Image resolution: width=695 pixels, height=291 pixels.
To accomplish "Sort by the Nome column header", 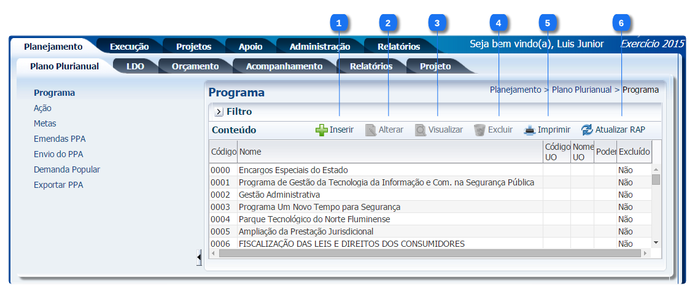I will click(x=250, y=151).
